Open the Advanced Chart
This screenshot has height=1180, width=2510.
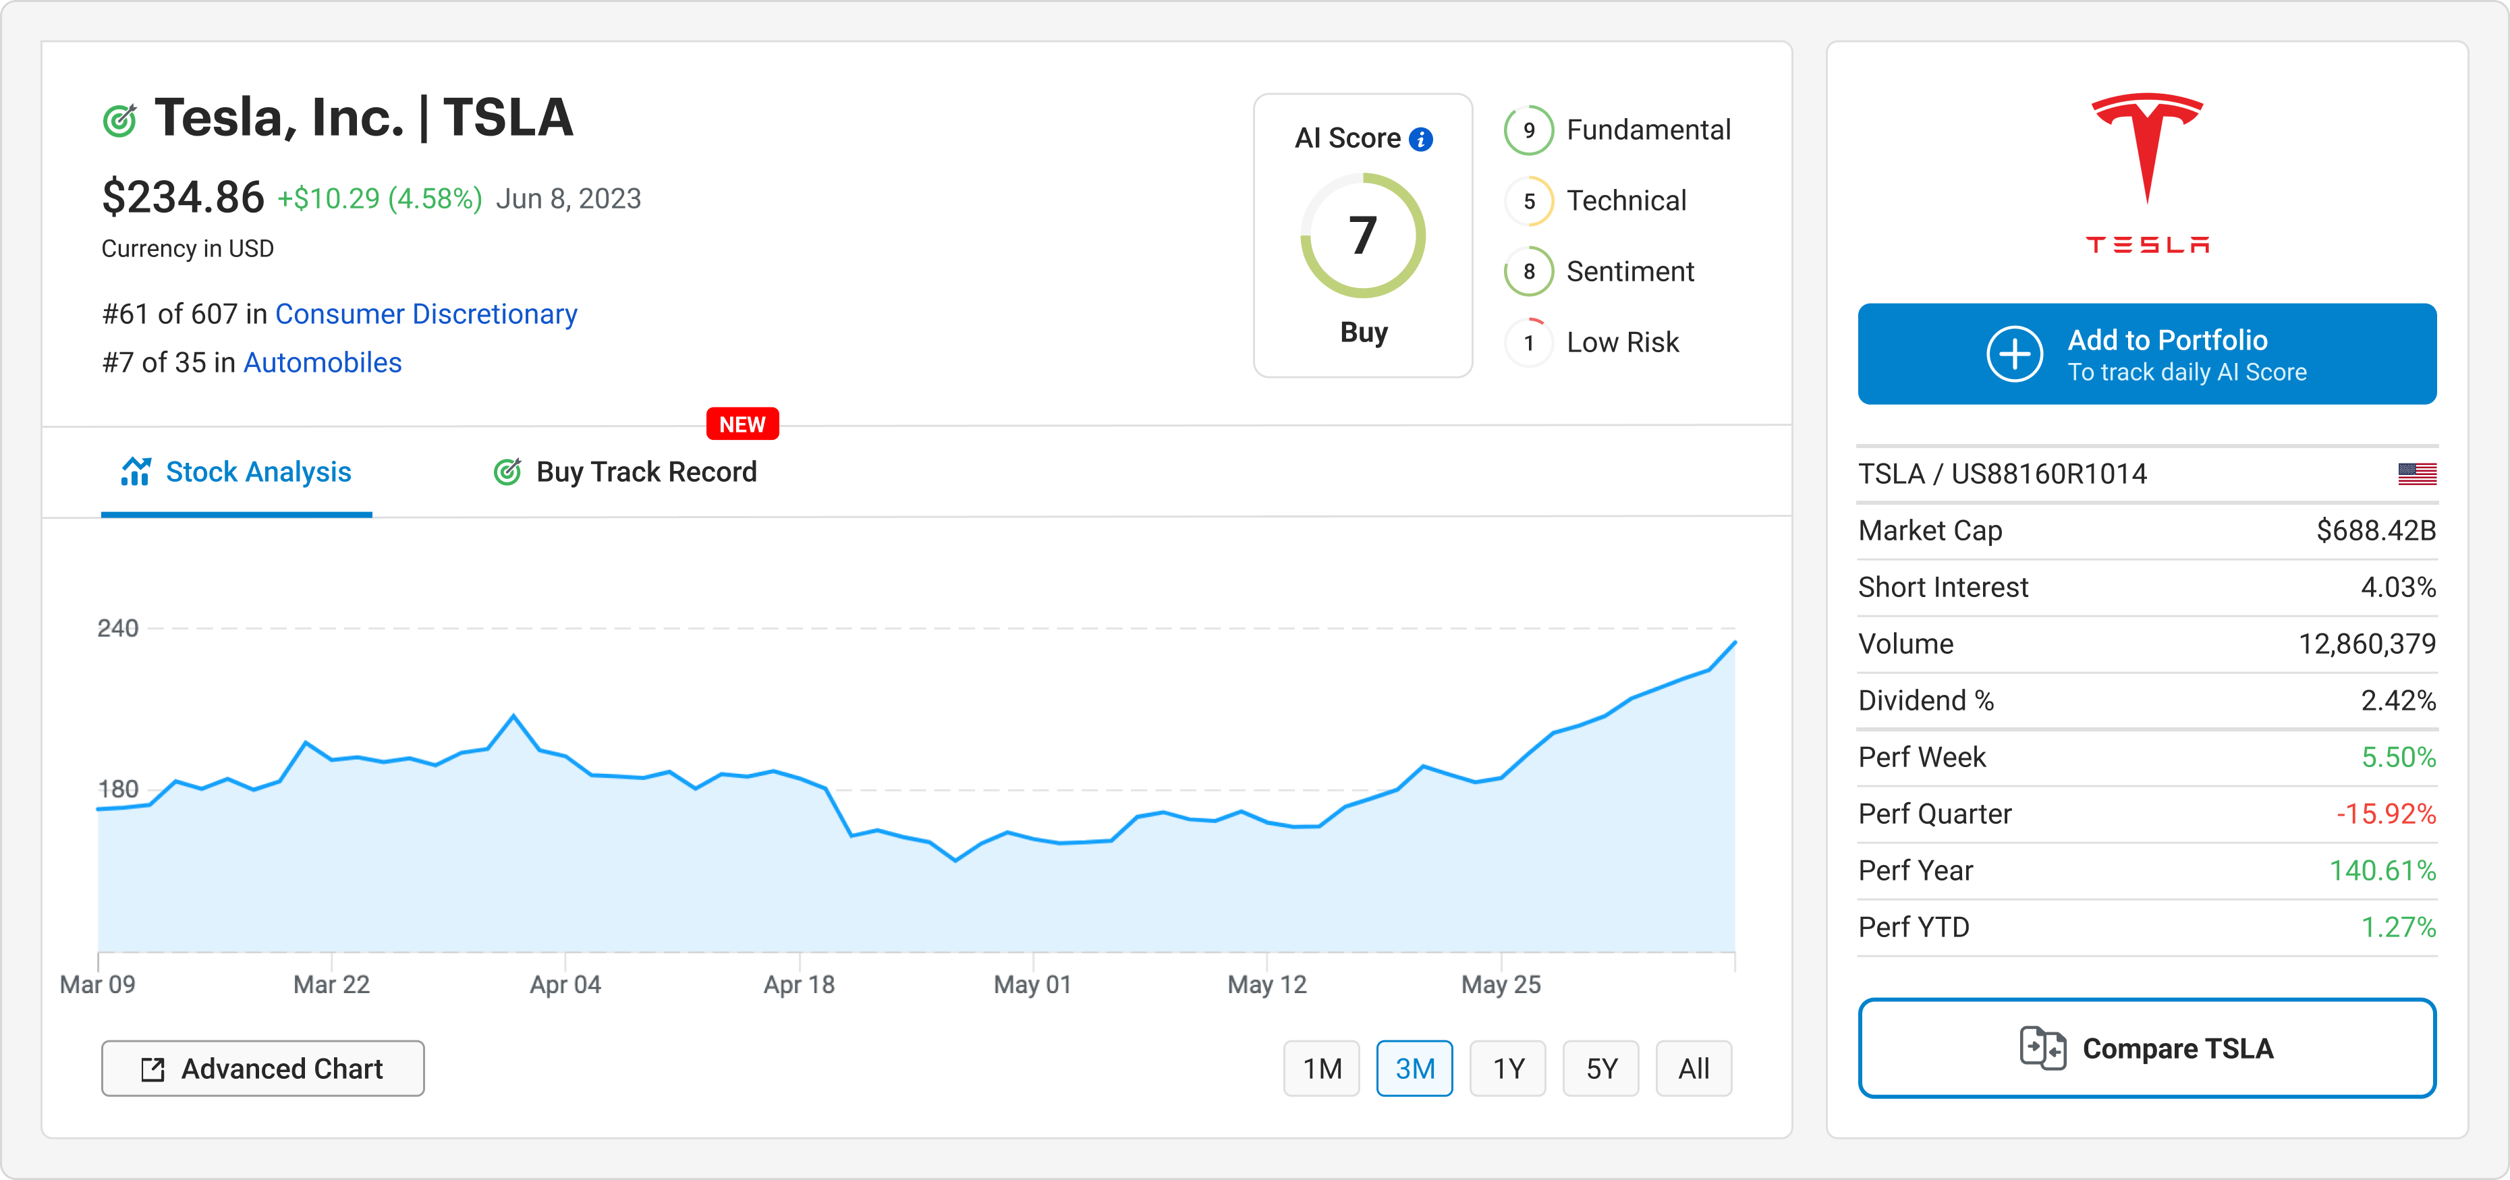click(263, 1069)
